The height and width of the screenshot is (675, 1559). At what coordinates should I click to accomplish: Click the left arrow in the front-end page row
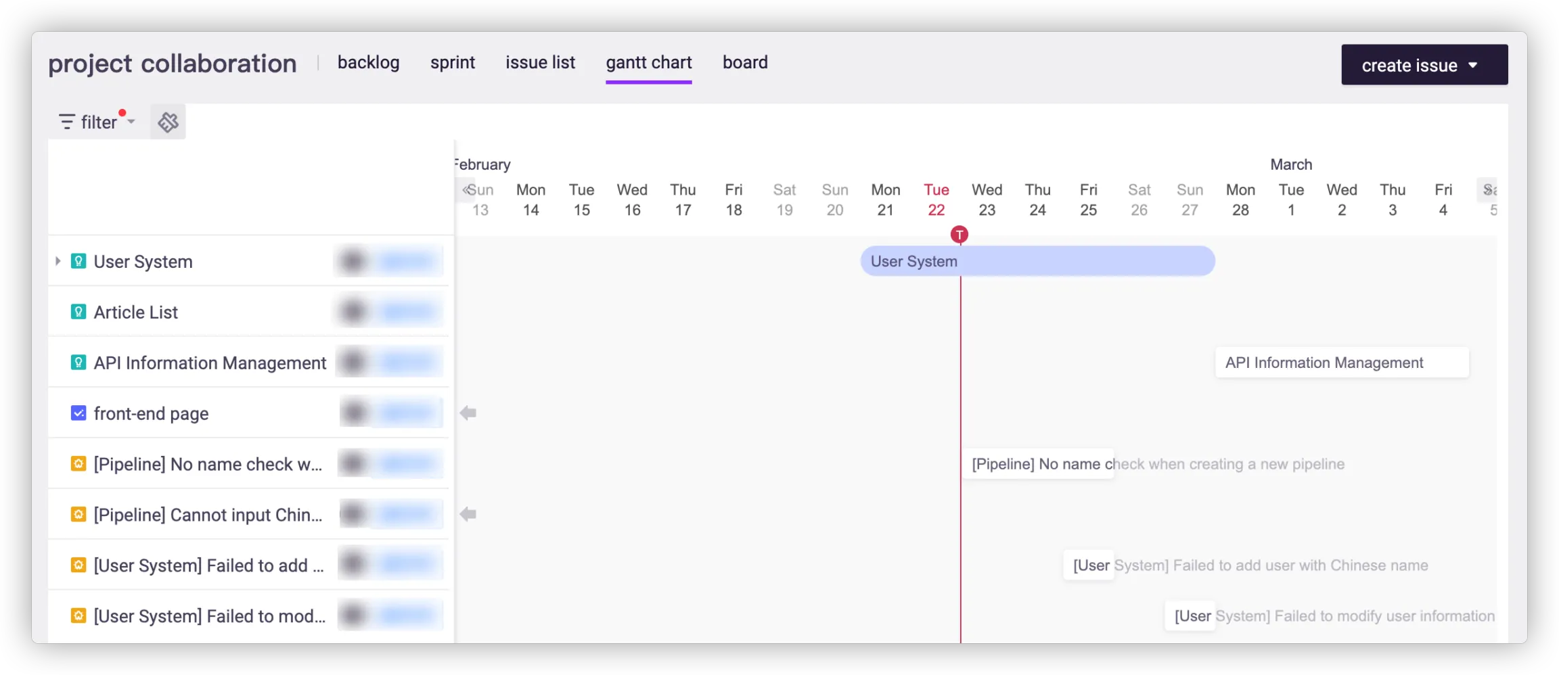pos(468,413)
